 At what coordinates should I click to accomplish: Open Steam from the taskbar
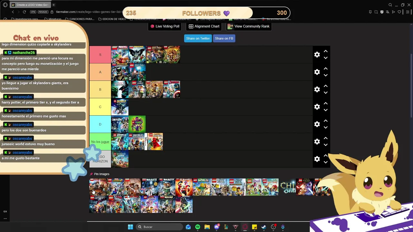(x=264, y=227)
